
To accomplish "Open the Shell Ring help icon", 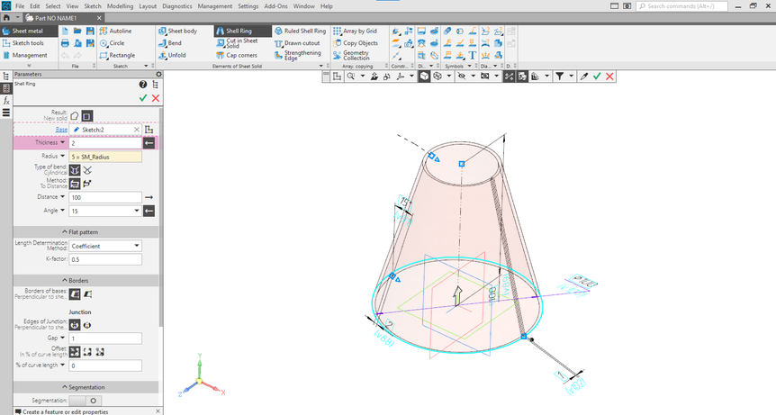I will pyautogui.click(x=143, y=85).
